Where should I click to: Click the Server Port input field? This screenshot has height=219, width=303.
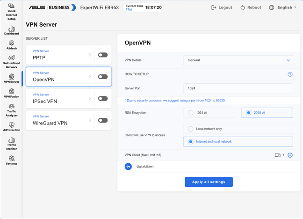[238, 88]
